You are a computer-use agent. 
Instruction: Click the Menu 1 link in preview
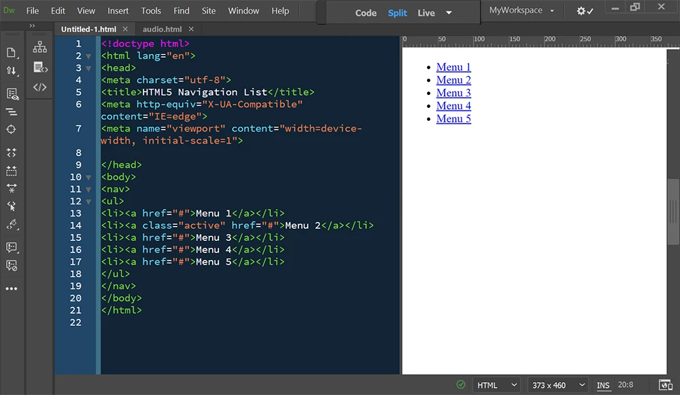(453, 67)
